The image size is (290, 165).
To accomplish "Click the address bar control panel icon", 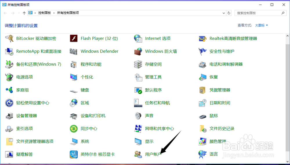I will pyautogui.click(x=30, y=13).
